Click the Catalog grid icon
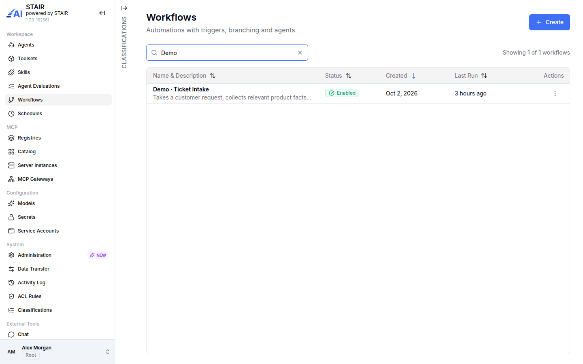The width and height of the screenshot is (583, 364). pyautogui.click(x=11, y=152)
